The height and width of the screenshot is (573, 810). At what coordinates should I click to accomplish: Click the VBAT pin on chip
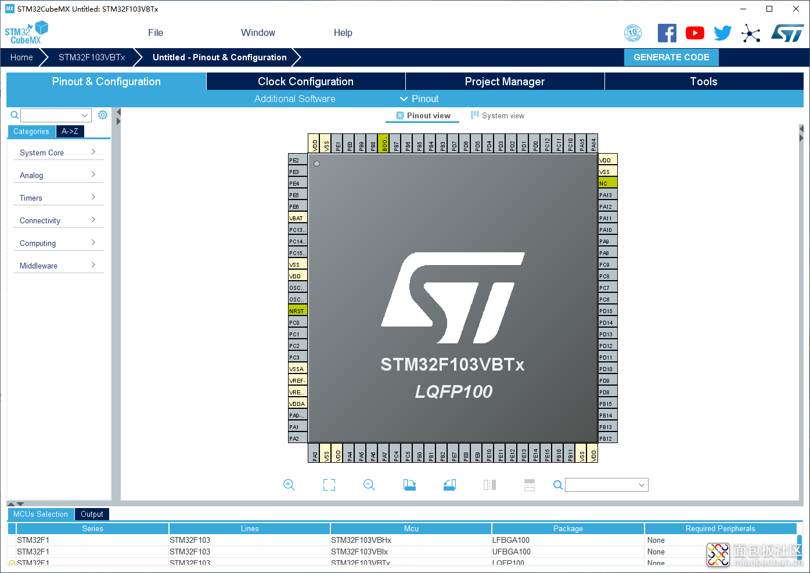[298, 218]
